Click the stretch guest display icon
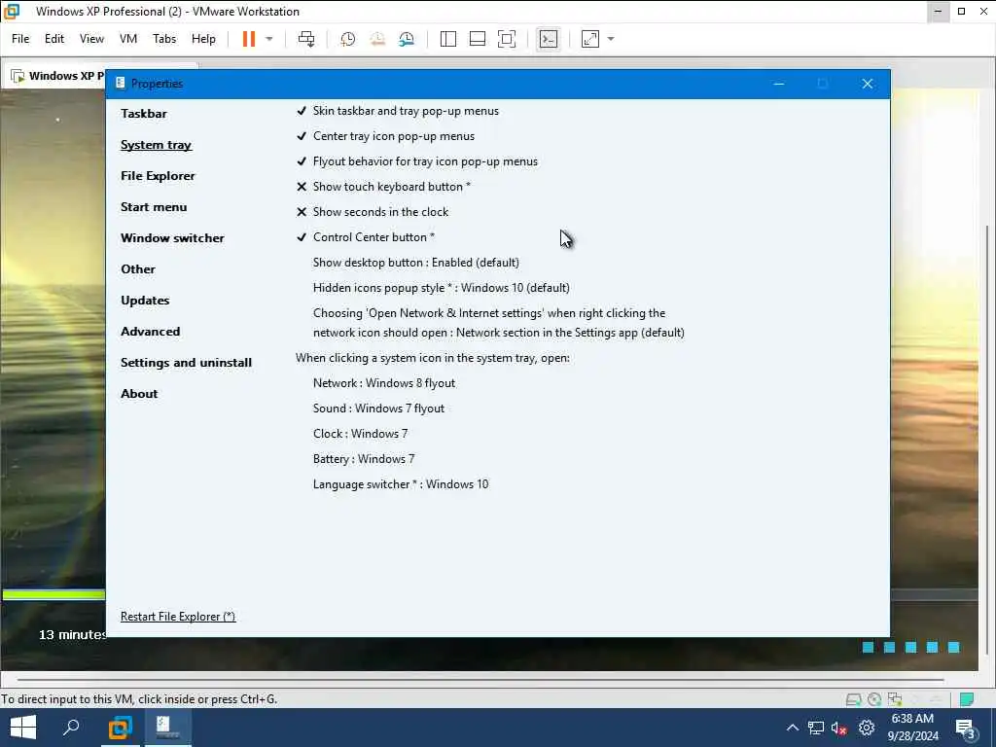 590,39
